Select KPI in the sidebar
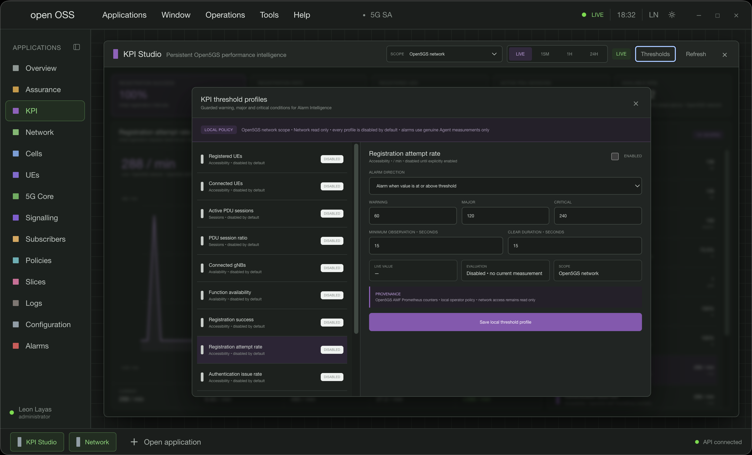Viewport: 752px width, 455px height. [45, 111]
